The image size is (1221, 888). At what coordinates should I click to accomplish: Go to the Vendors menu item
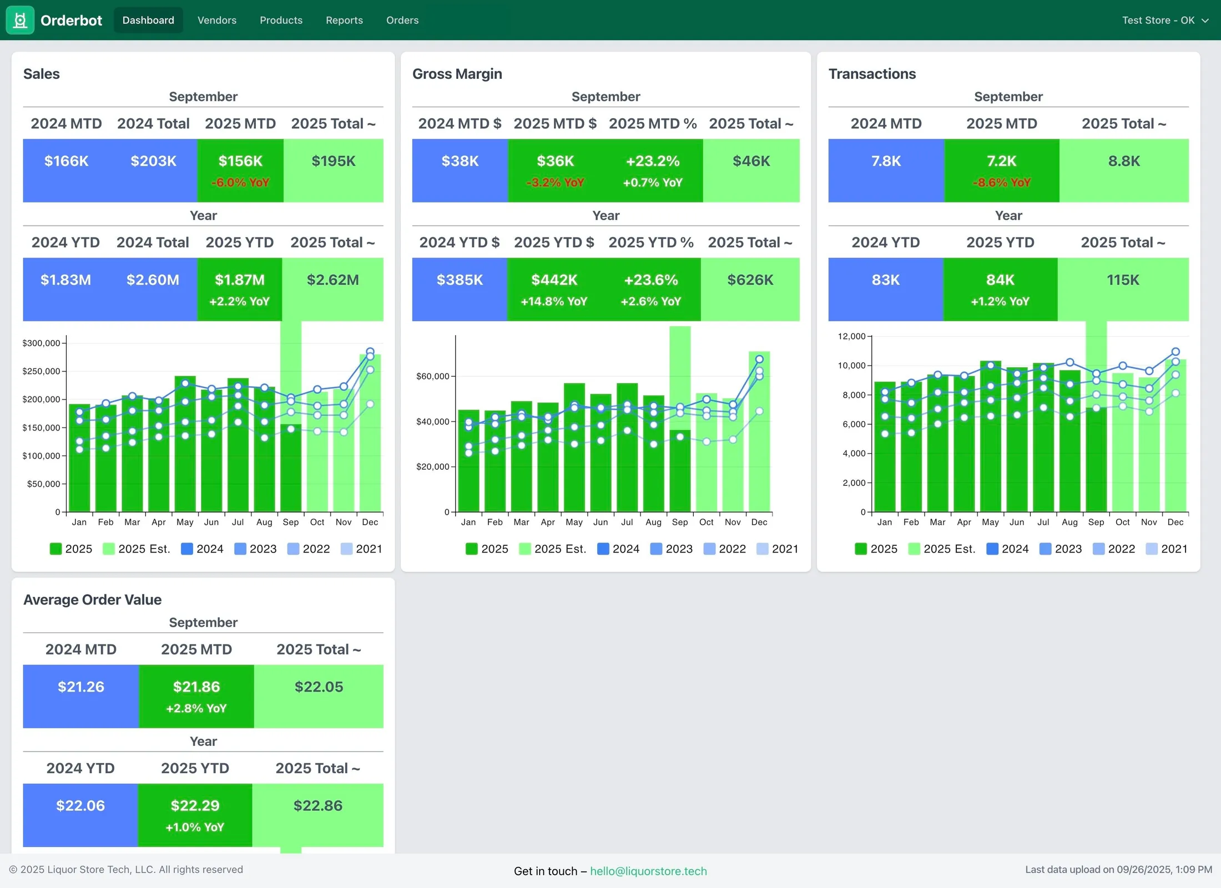tap(217, 20)
